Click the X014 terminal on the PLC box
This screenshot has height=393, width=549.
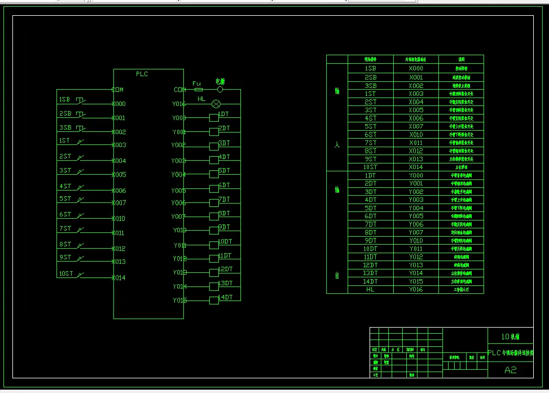[118, 278]
